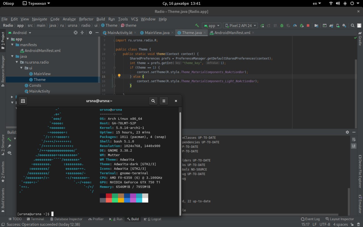Click the Debug app bug icon
This screenshot has height=227, width=363.
pos(282,26)
